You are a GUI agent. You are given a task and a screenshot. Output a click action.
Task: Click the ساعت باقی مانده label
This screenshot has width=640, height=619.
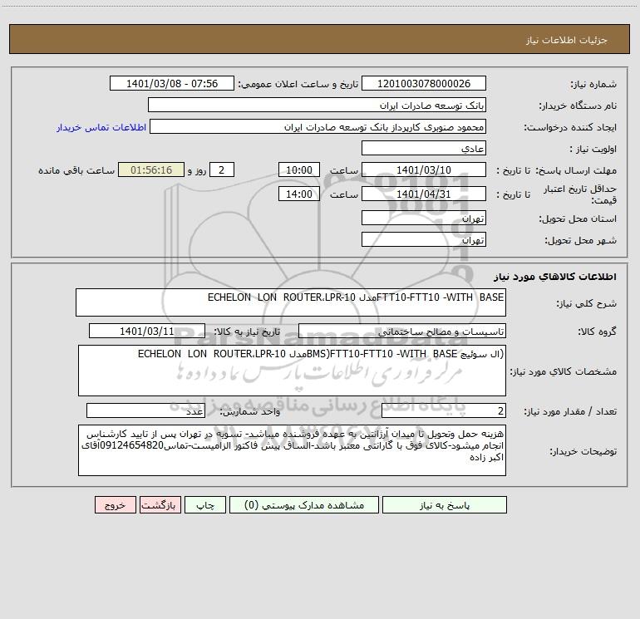(76, 170)
